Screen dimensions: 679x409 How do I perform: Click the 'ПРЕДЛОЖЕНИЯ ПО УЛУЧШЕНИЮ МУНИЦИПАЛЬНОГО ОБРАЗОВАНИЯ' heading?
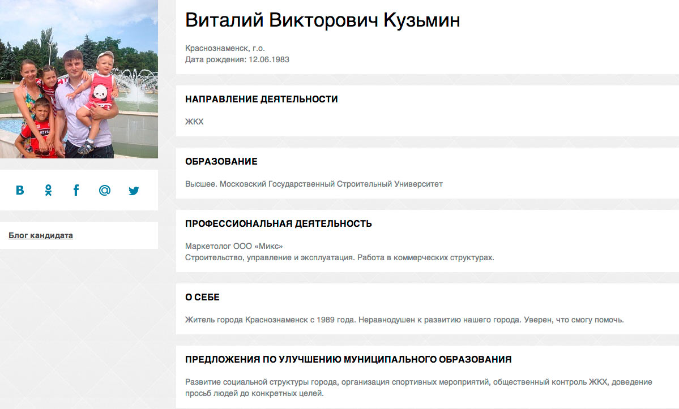[349, 359]
